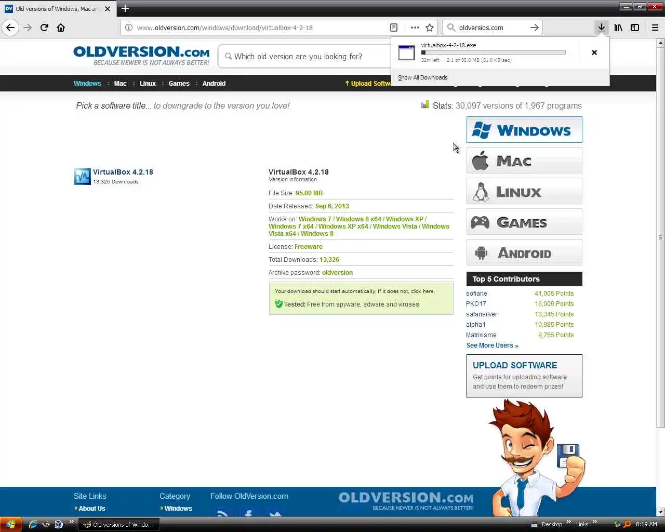Click the Twitter icon in footer
This screenshot has width=665, height=532.
coord(275,513)
